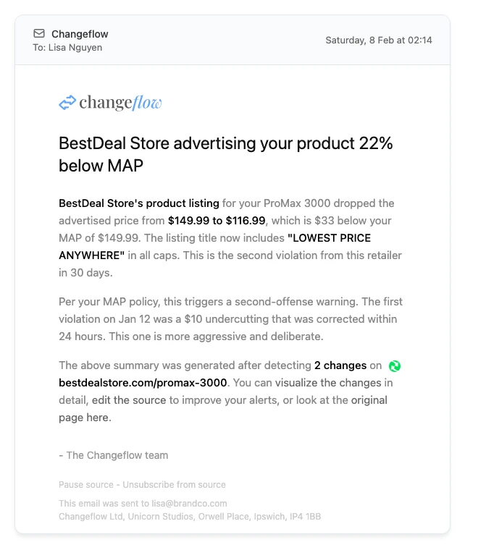Click the green favicon before bestdealstore link
The image size is (478, 550).
click(395, 366)
